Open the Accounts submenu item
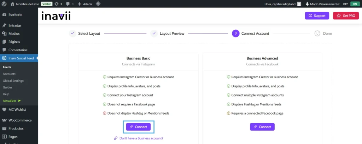This screenshot has height=144, width=362. pyautogui.click(x=9, y=74)
